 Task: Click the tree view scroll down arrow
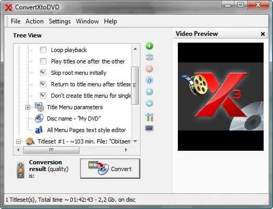coord(135,141)
